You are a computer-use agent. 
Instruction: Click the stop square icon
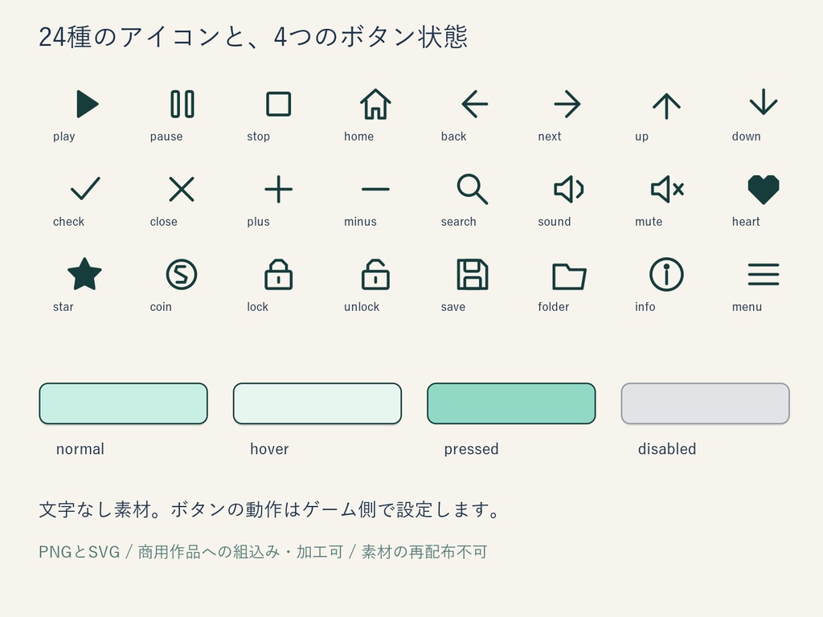[279, 104]
